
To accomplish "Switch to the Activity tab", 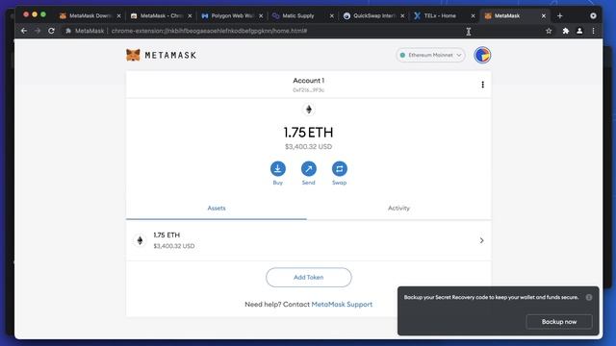I will click(398, 209).
